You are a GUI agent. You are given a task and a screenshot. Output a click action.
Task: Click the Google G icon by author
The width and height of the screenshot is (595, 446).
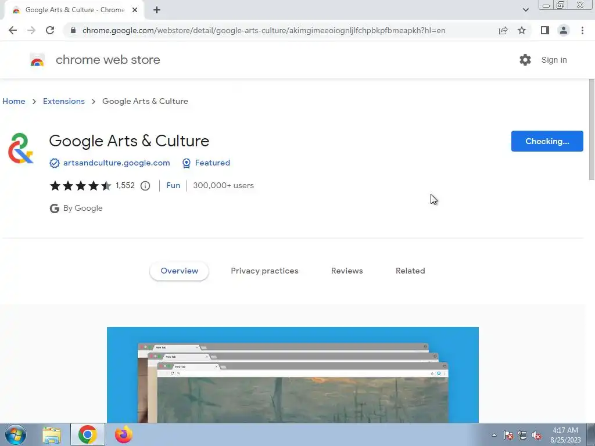(54, 208)
